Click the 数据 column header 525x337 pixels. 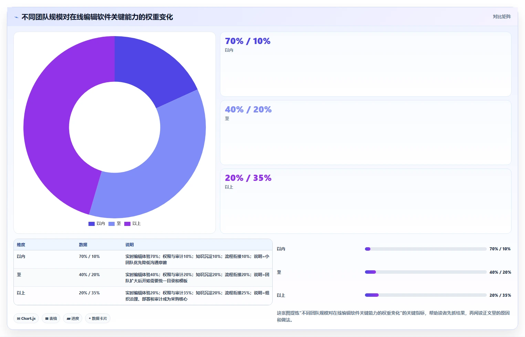[83, 245]
